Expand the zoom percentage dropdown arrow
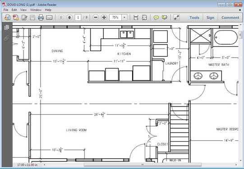Image resolution: width=244 pixels, height=169 pixels. coord(124,18)
